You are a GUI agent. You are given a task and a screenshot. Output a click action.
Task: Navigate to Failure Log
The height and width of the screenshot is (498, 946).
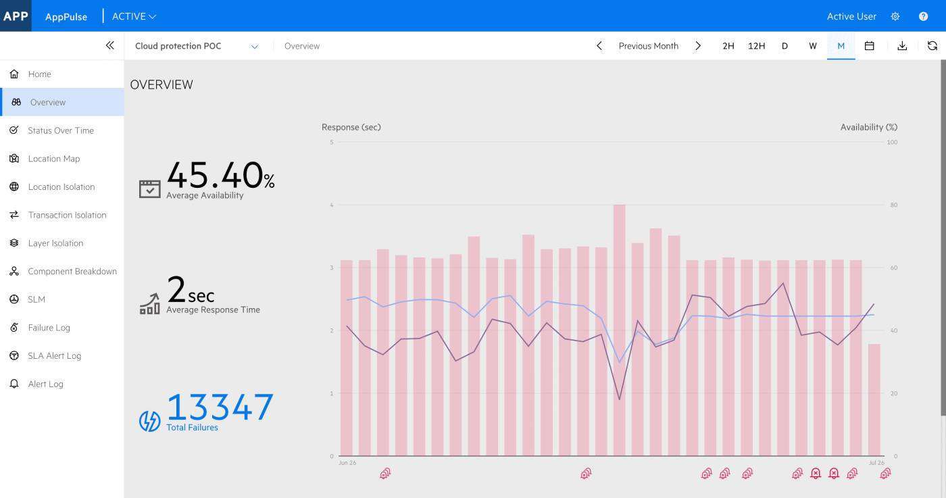point(49,328)
